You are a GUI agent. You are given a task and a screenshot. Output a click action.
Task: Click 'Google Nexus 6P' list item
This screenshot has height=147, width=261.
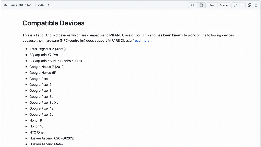pyautogui.click(x=43, y=73)
